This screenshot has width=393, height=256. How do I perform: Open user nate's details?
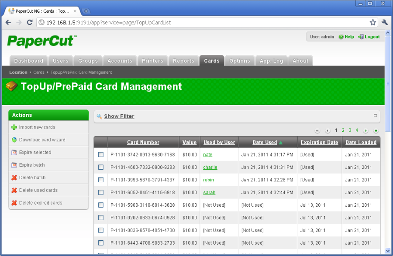(x=207, y=155)
